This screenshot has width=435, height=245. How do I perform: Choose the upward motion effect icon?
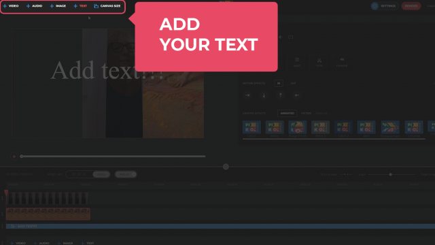[280, 95]
